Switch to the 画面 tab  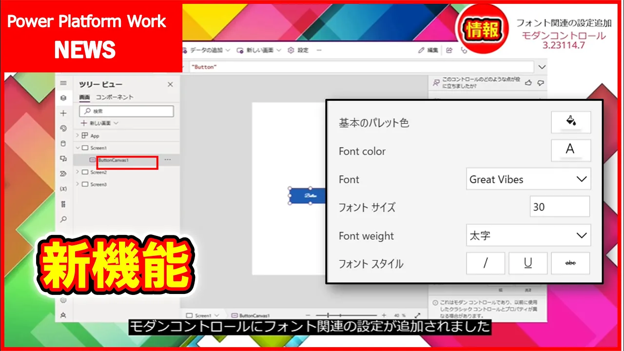pos(84,97)
